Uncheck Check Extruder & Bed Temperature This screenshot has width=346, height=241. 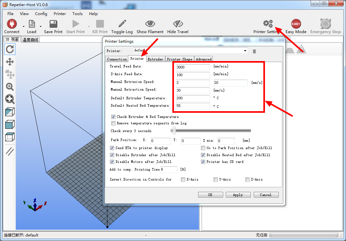113,117
